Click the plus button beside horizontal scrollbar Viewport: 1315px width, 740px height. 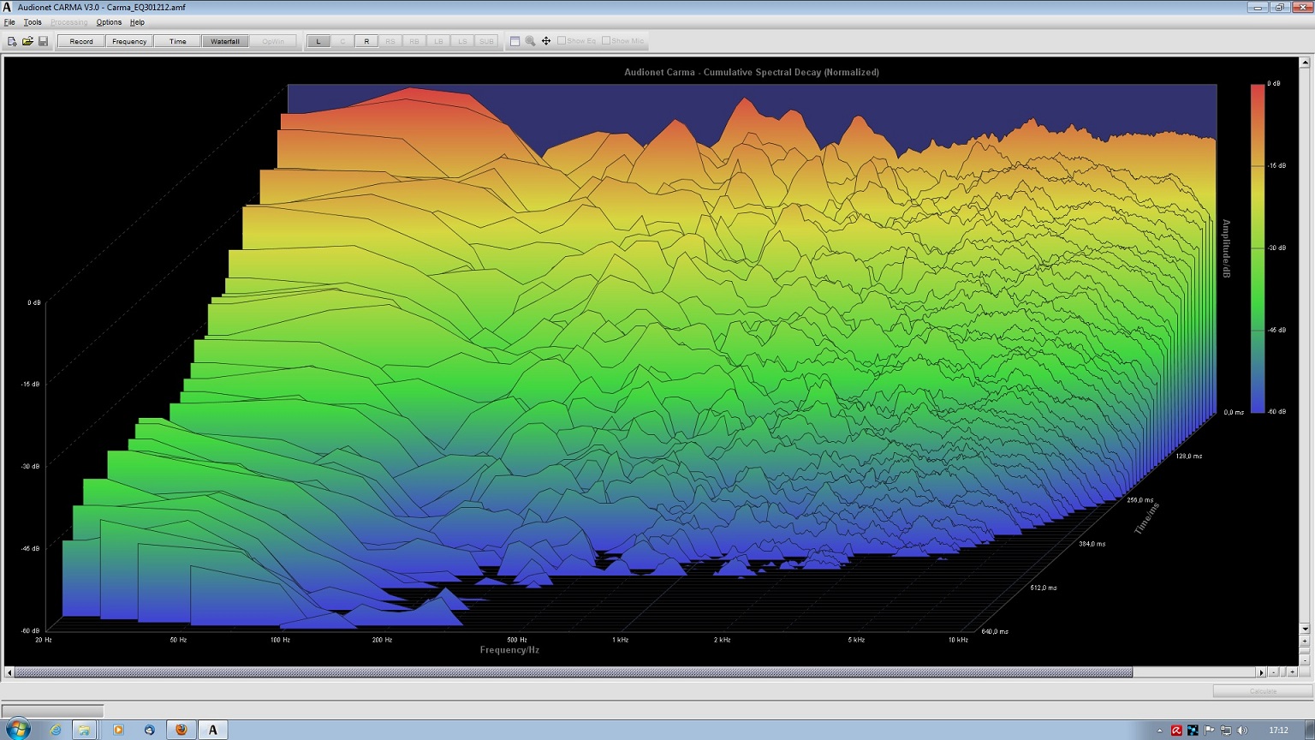click(1292, 672)
